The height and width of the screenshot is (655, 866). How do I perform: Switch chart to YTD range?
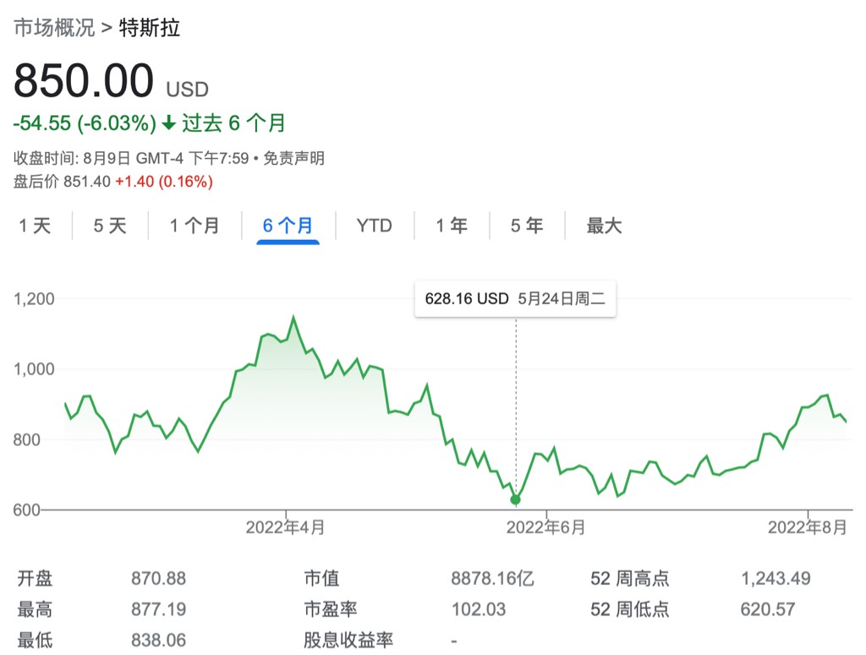pos(374,226)
